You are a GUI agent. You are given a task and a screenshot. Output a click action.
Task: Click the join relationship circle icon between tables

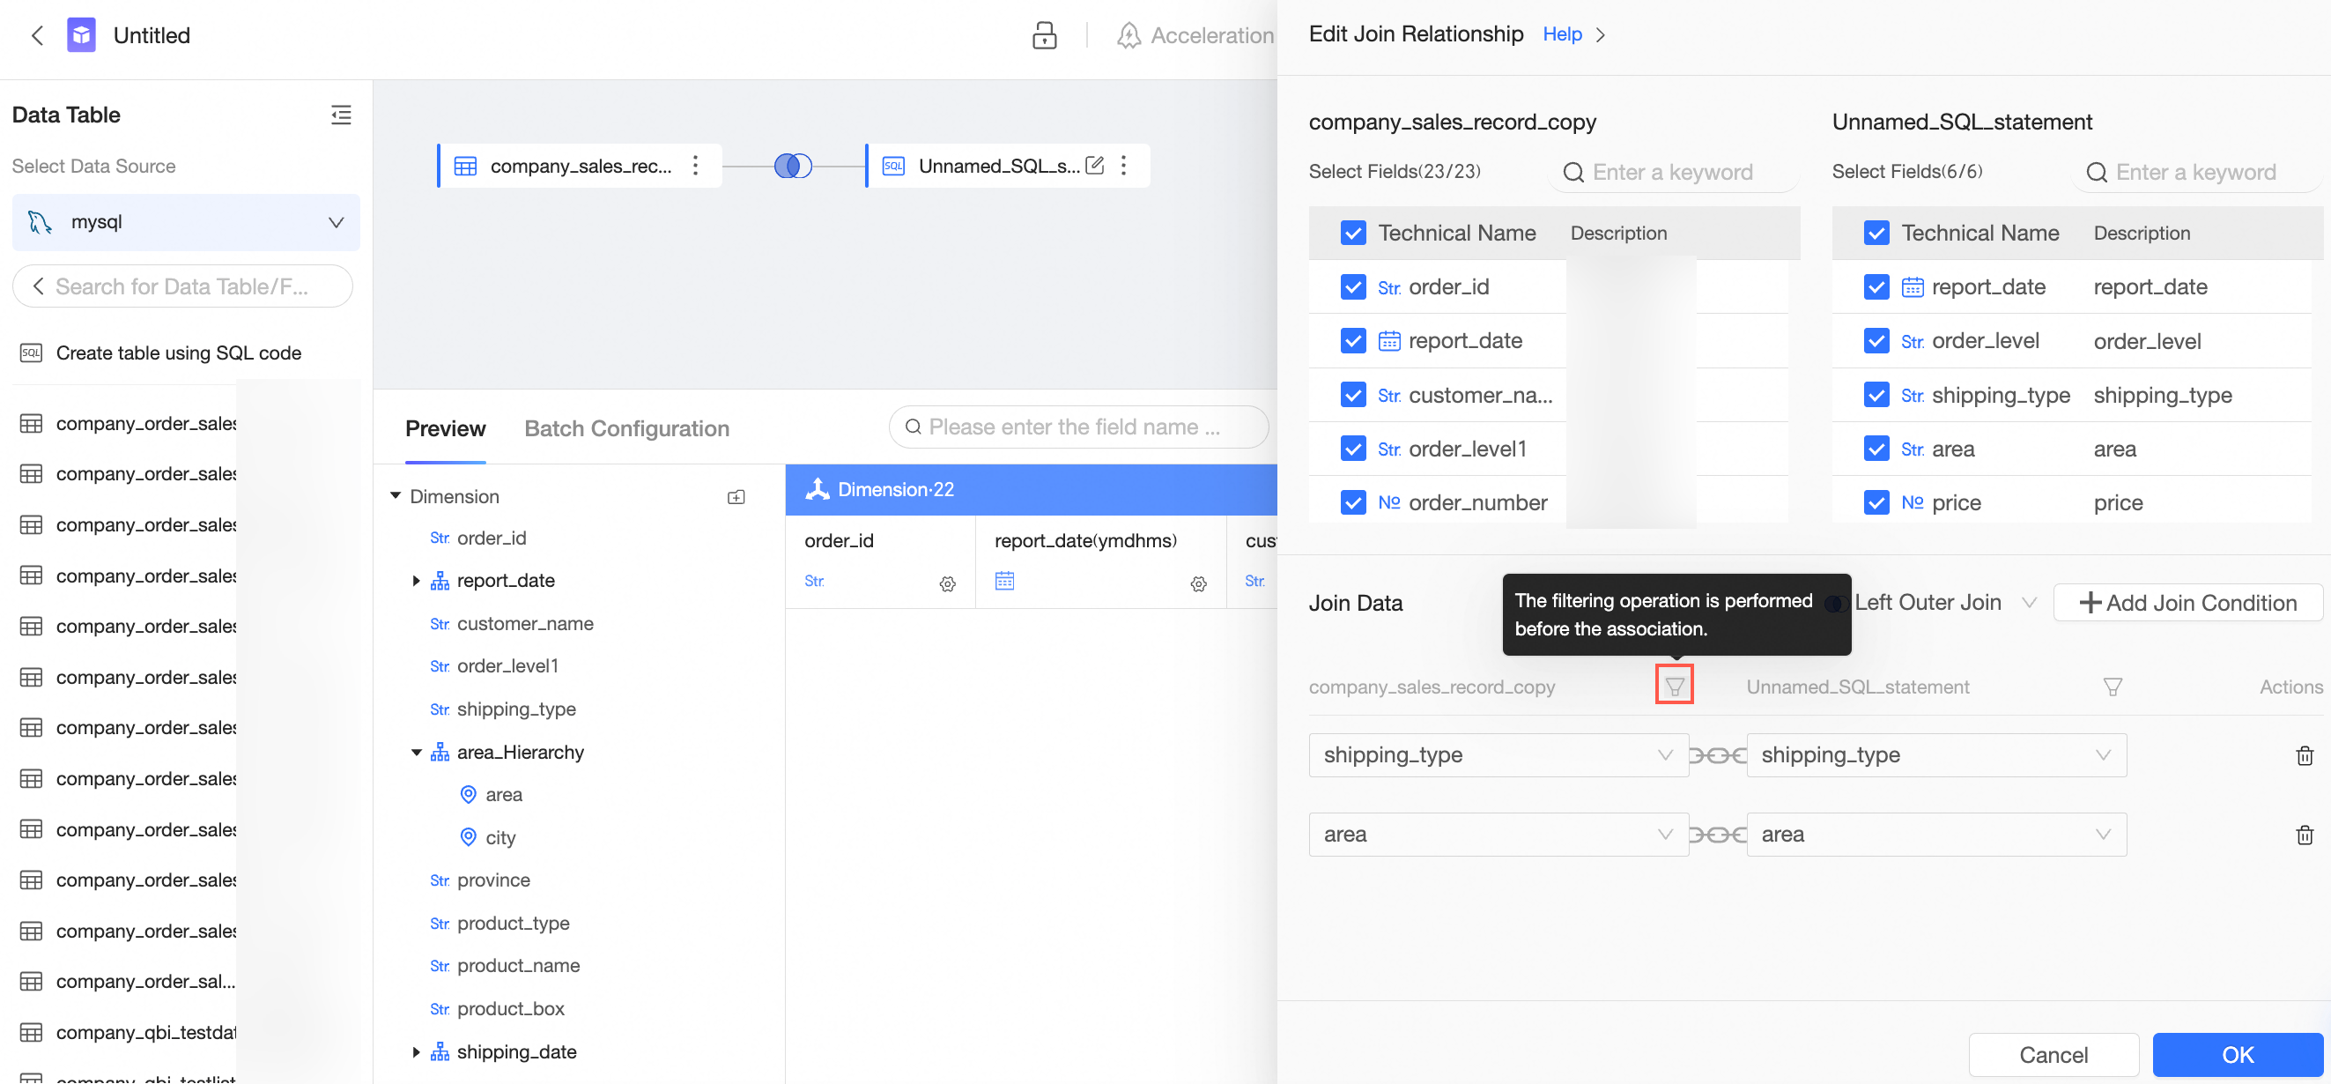(x=793, y=166)
